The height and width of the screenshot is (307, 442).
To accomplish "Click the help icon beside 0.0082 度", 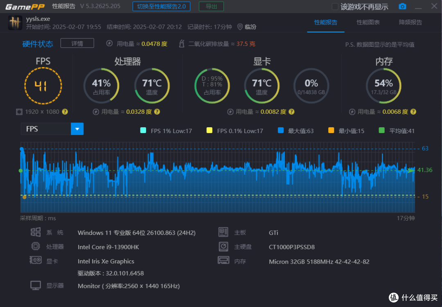I will click(291, 112).
